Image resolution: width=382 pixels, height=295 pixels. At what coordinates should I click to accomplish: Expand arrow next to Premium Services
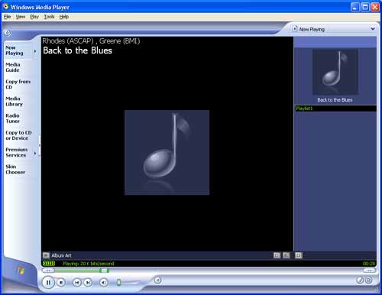[35, 153]
